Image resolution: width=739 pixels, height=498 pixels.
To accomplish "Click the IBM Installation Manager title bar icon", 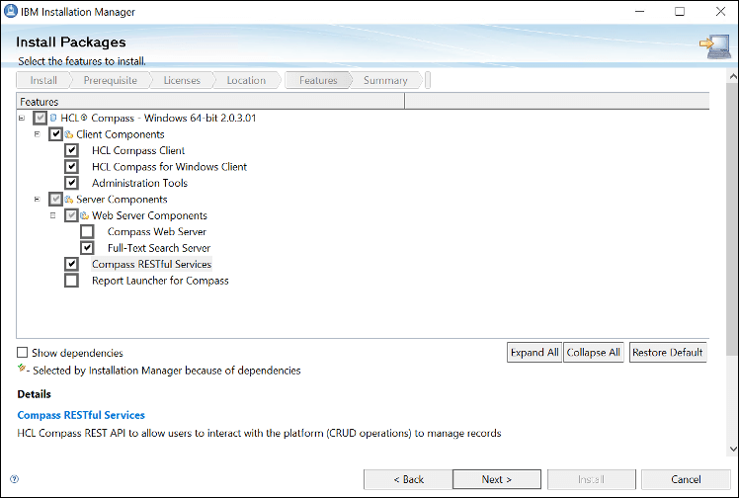I will click(10, 11).
